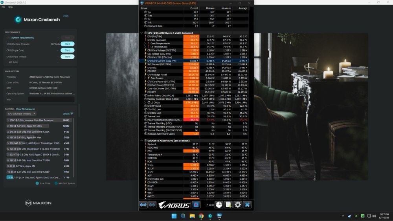The image size is (393, 221).
Task: Start the CPU (Single Core) benchmark
Action: pos(68,50)
